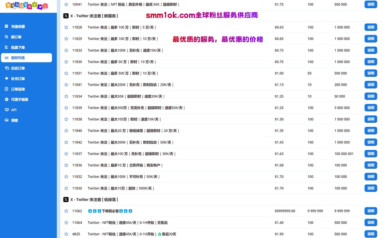Open 说明 for service 11829
This screenshot has height=238, width=383.
click(x=371, y=39)
